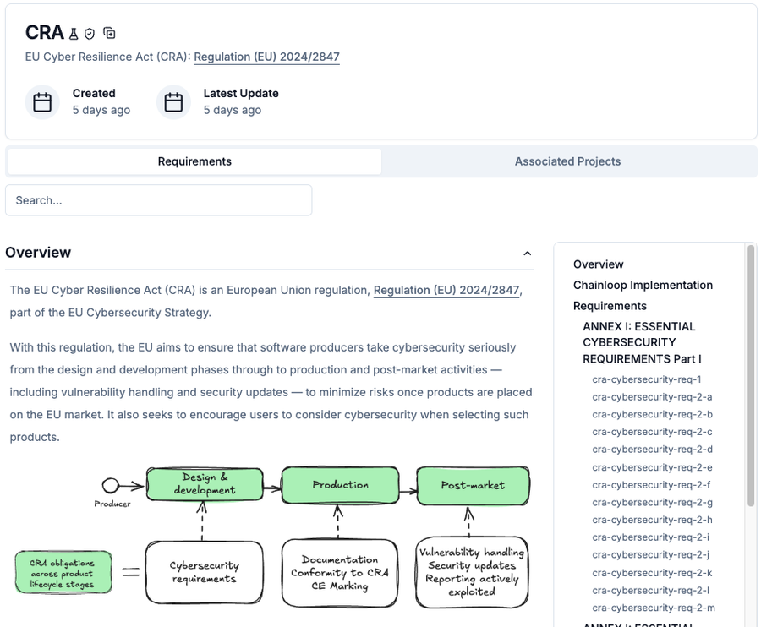Click the copy-plus icon next to CRA
Image resolution: width=761 pixels, height=627 pixels.
click(109, 33)
